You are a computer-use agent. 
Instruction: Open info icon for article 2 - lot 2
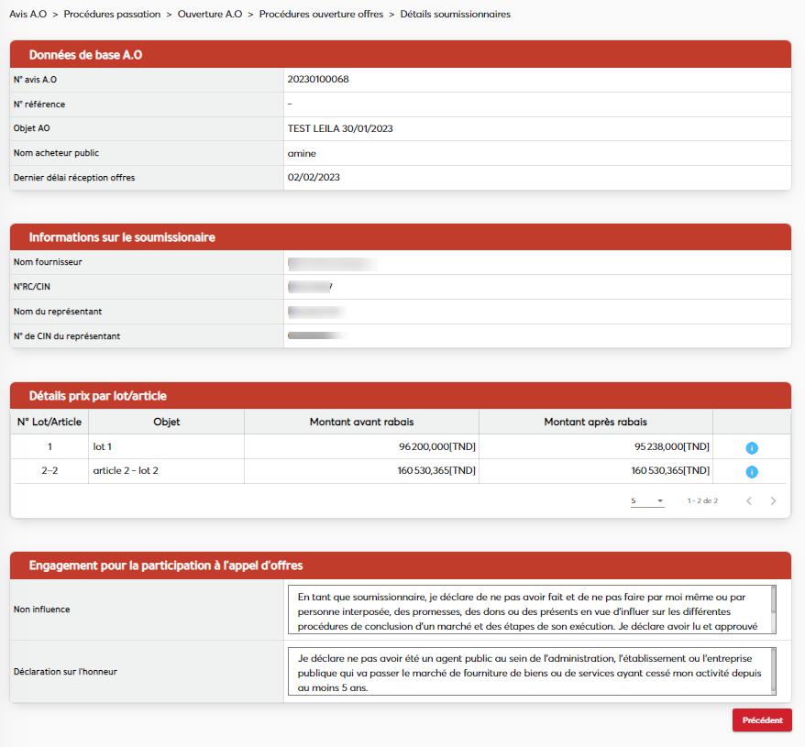pos(751,472)
